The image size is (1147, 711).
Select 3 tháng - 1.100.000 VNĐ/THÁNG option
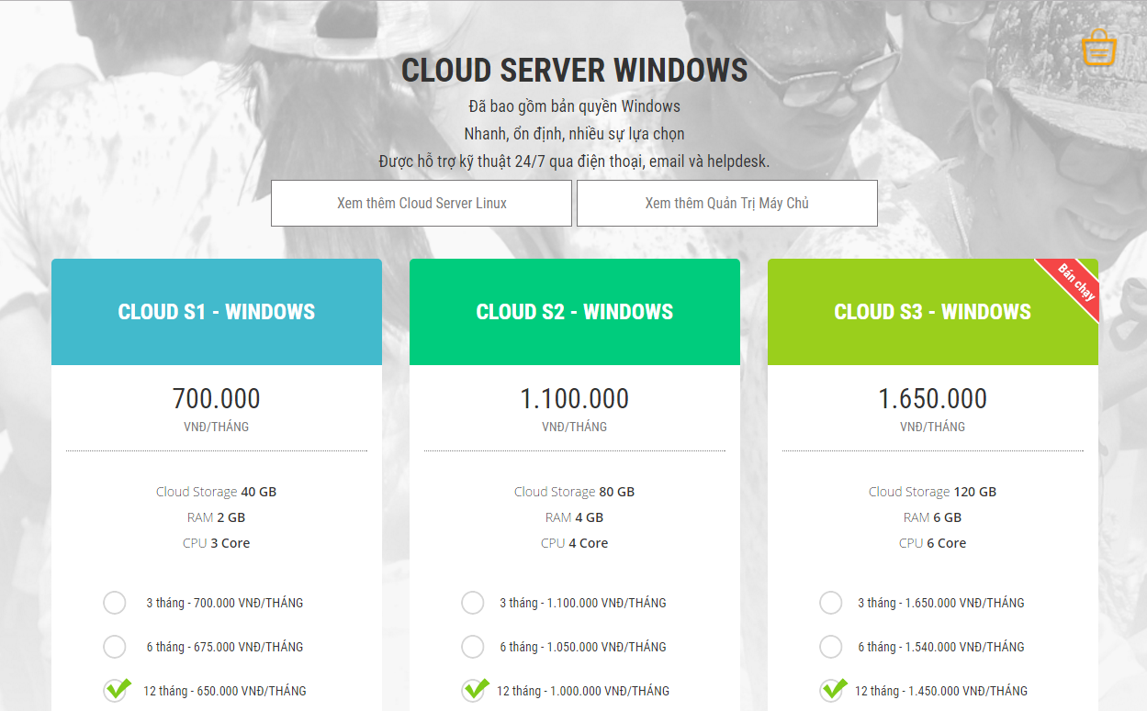pyautogui.click(x=473, y=603)
